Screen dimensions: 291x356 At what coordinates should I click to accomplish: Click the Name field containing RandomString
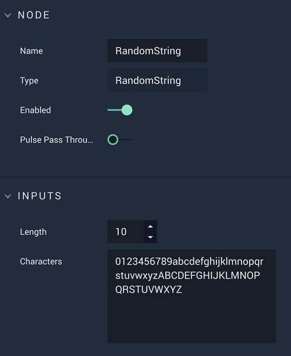click(x=157, y=51)
